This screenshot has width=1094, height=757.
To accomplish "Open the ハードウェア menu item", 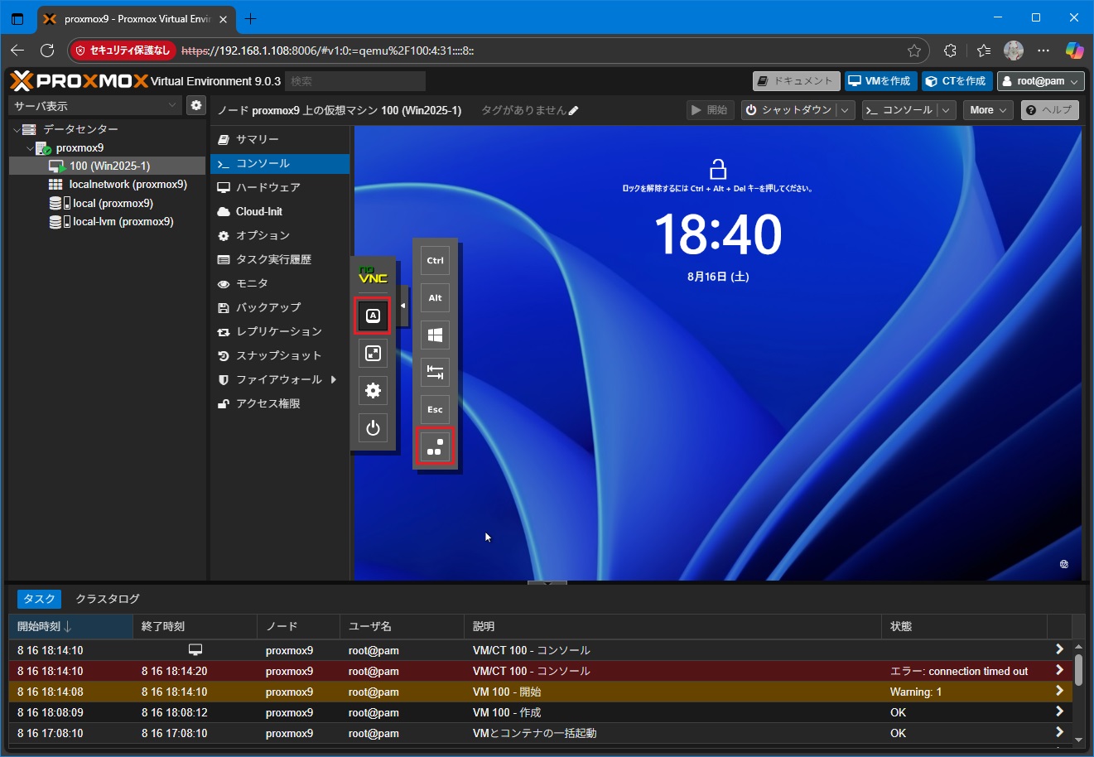I will click(x=280, y=187).
